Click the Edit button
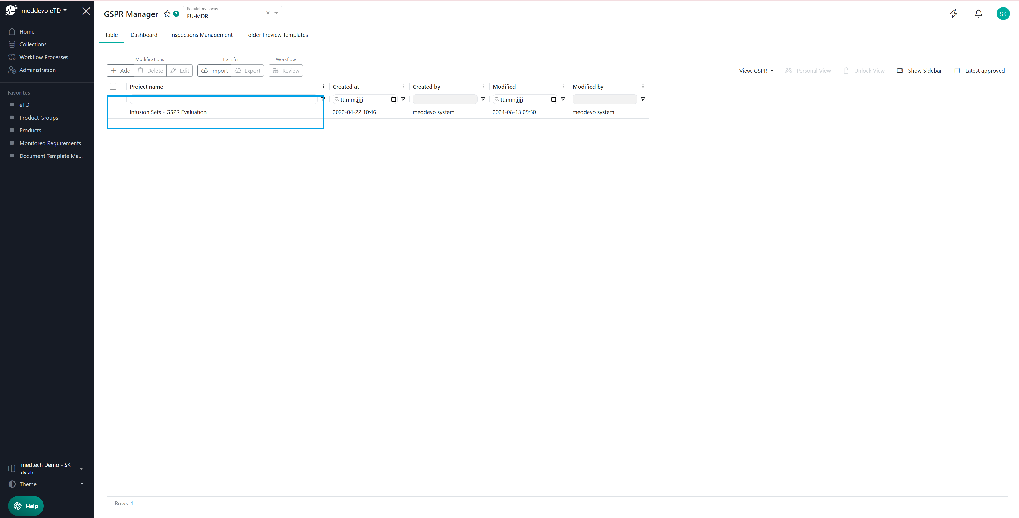This screenshot has width=1019, height=518. 180,71
